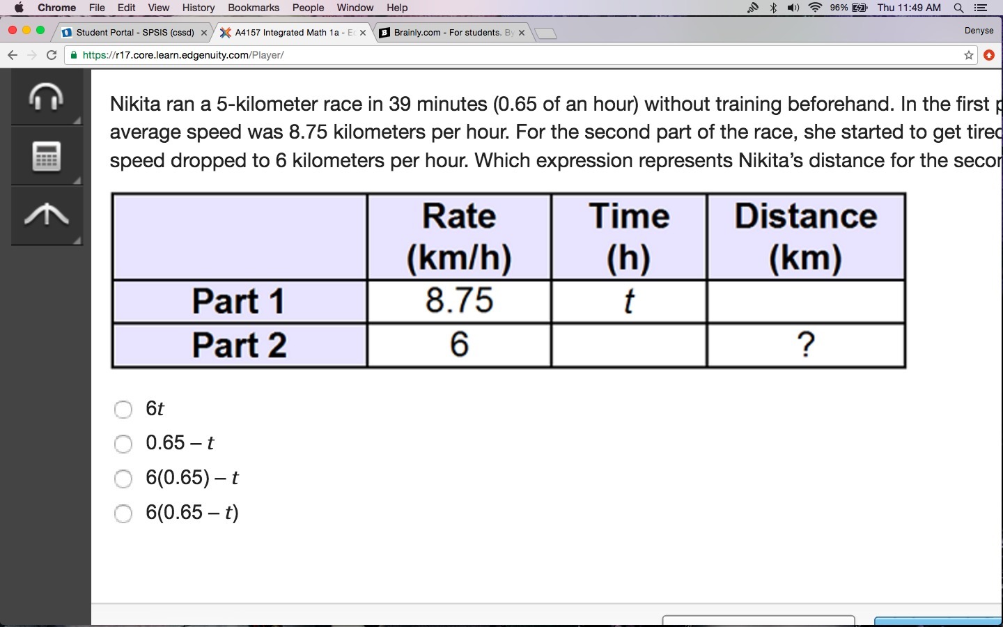Reload the page with the refresh icon
This screenshot has width=1003, height=627.
52,55
